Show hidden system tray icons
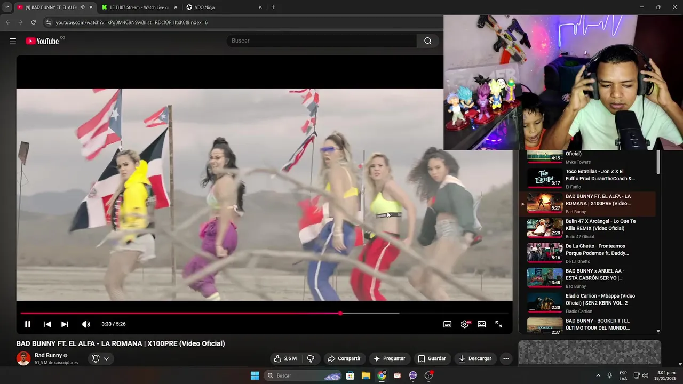683x384 pixels. (598, 375)
